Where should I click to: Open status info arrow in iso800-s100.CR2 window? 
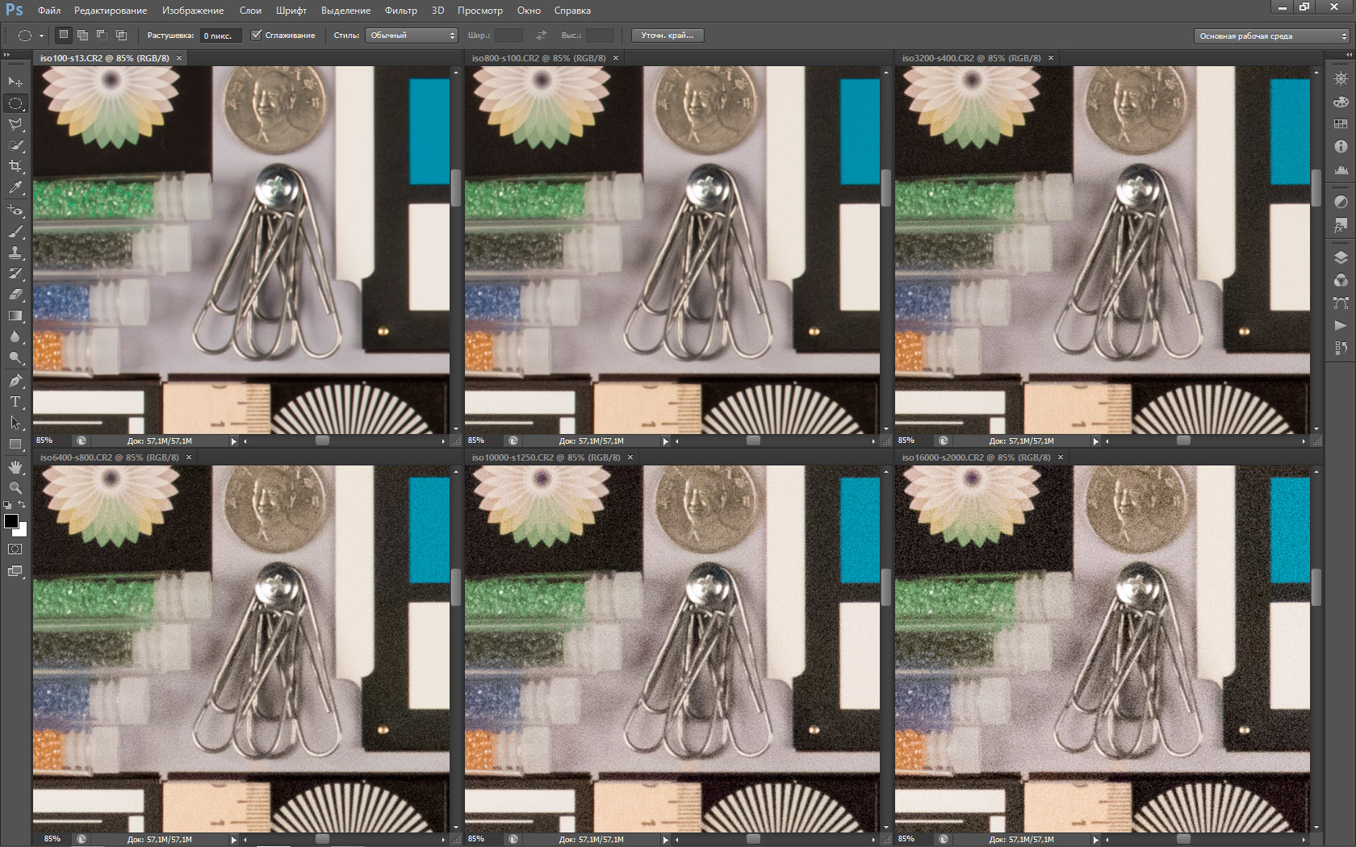tap(666, 441)
